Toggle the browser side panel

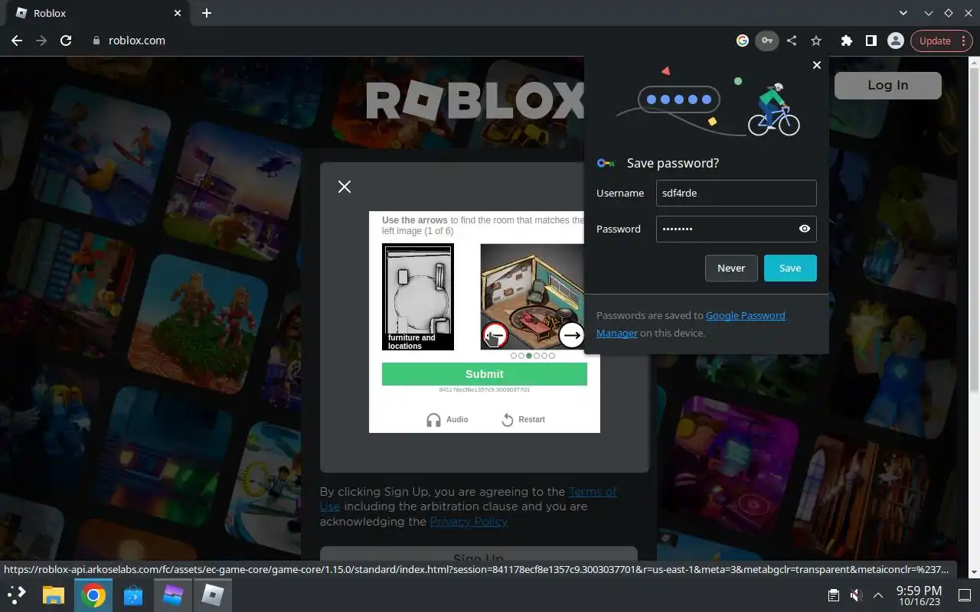[x=871, y=41]
